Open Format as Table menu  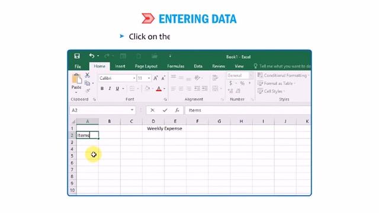click(x=277, y=83)
